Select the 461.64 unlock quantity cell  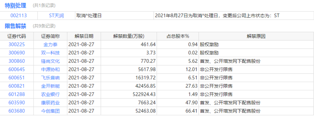coord(129,45)
